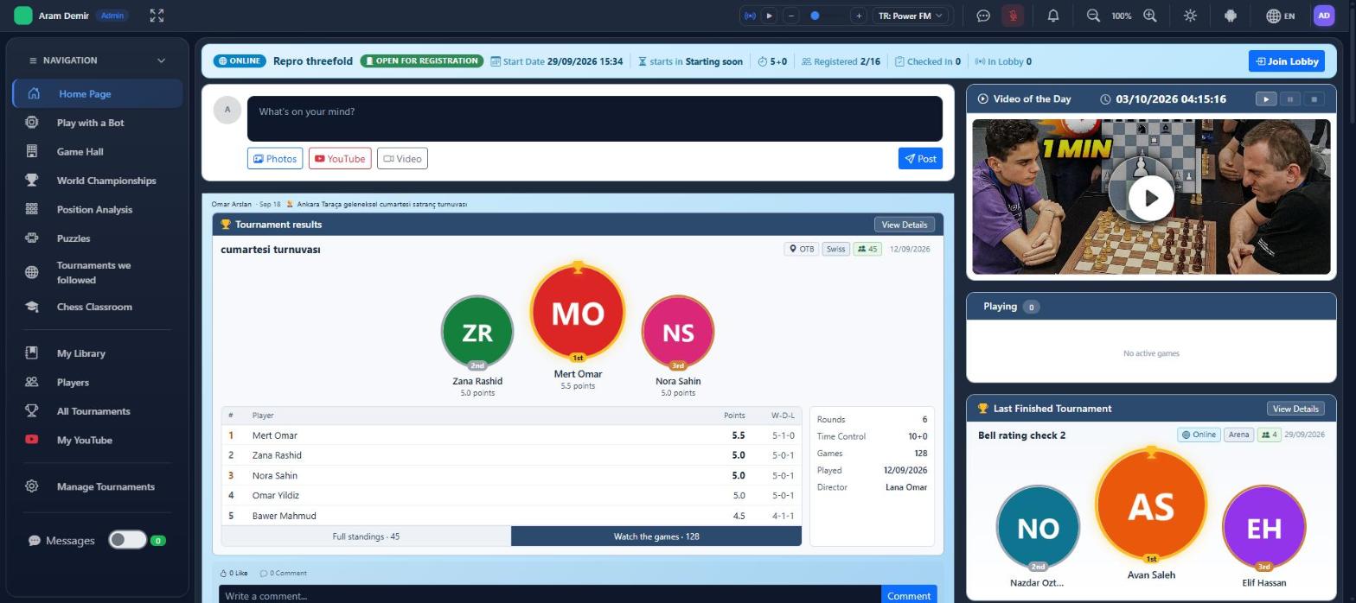Open the TR: Power FM station dropdown
1356x603 pixels.
911,16
